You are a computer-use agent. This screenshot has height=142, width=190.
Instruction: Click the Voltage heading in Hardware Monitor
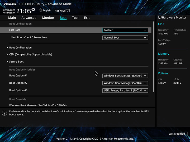click(x=163, y=73)
